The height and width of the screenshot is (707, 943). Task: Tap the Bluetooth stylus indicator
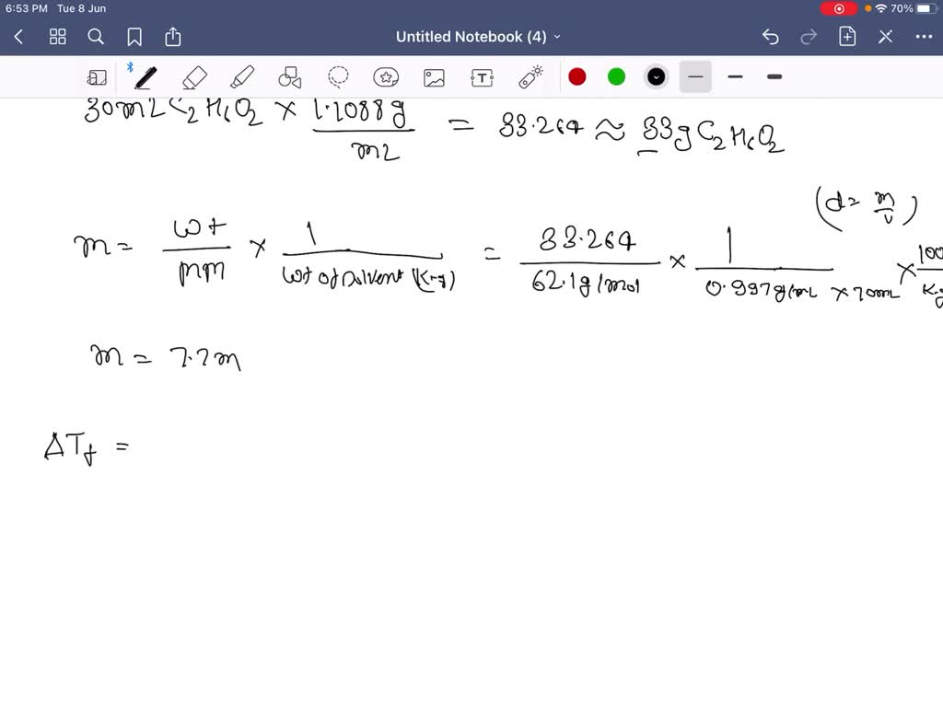click(x=130, y=67)
